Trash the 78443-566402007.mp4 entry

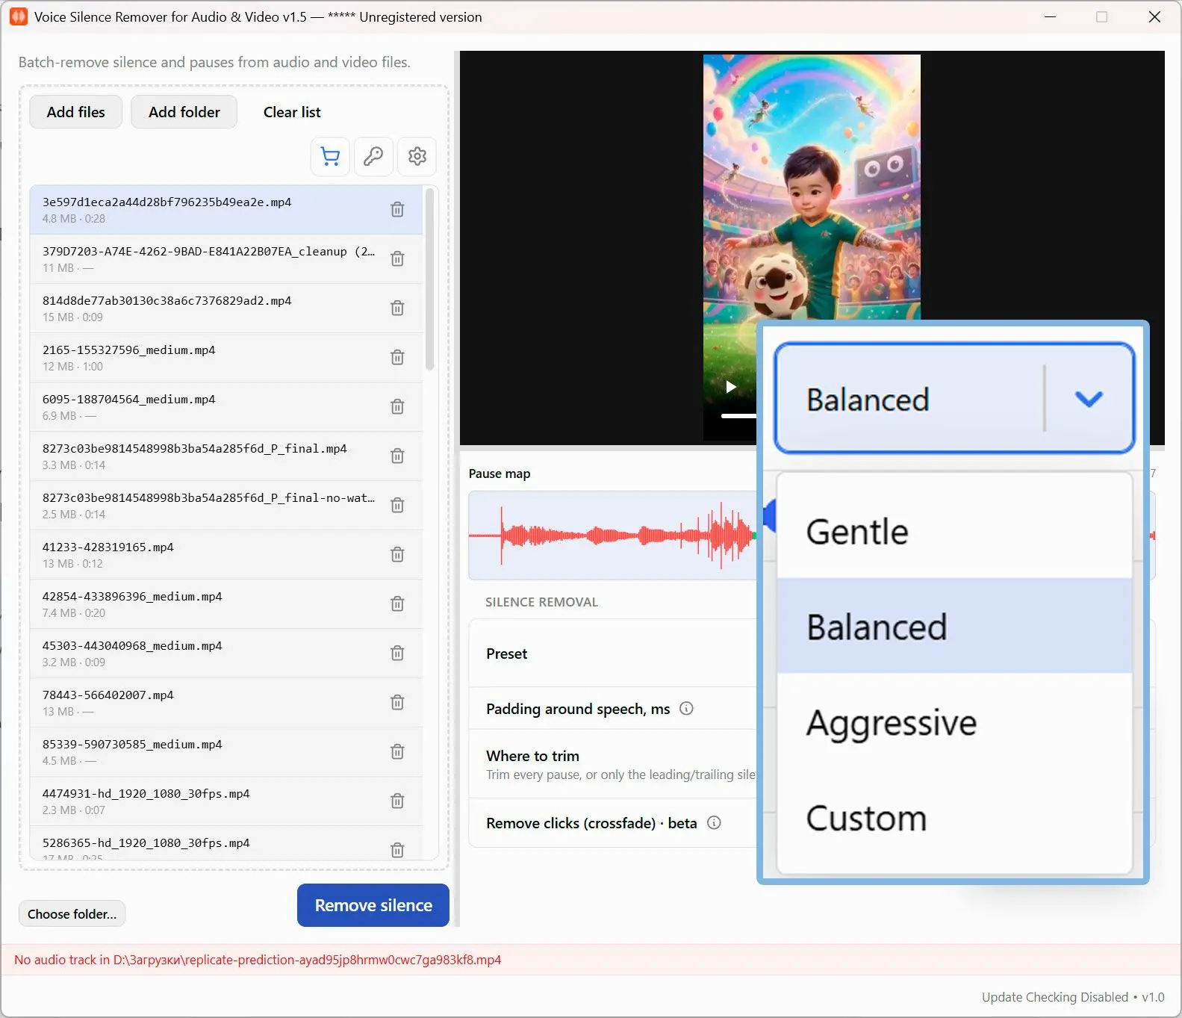click(x=397, y=703)
